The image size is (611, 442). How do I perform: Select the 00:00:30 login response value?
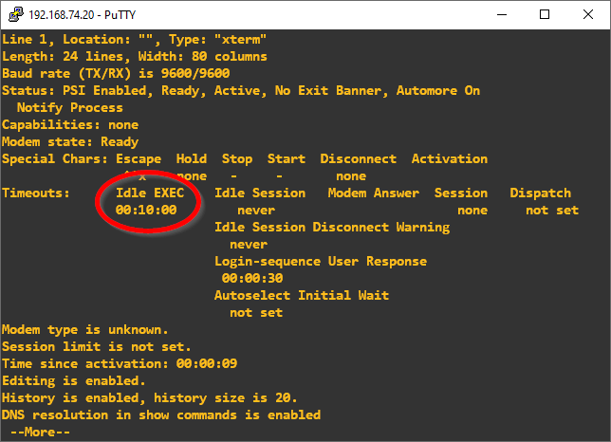252,279
